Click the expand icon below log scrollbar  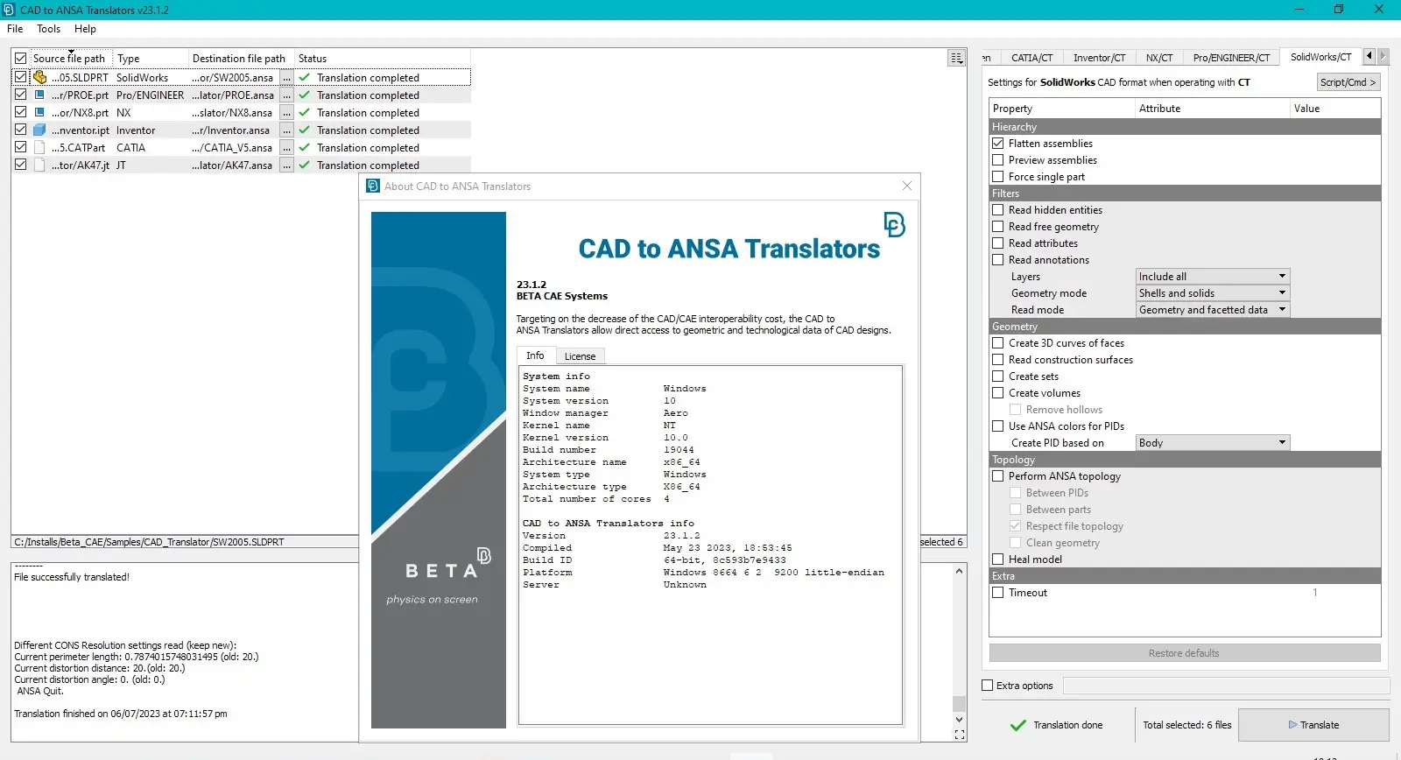[x=960, y=735]
